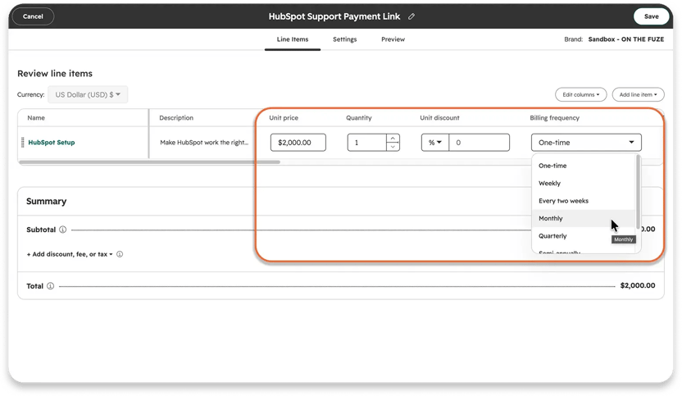Decrease quantity with the down arrow
Screen dimensions: 682x396
(x=393, y=147)
